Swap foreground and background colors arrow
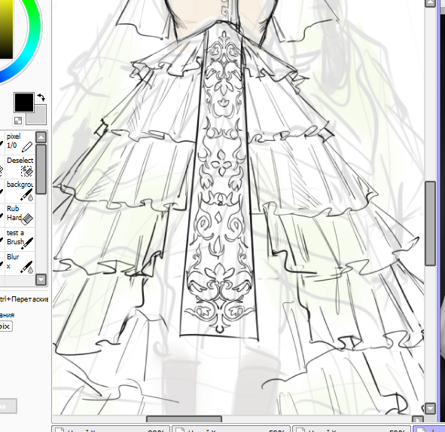Viewport: 445px width, 432px height. [41, 97]
